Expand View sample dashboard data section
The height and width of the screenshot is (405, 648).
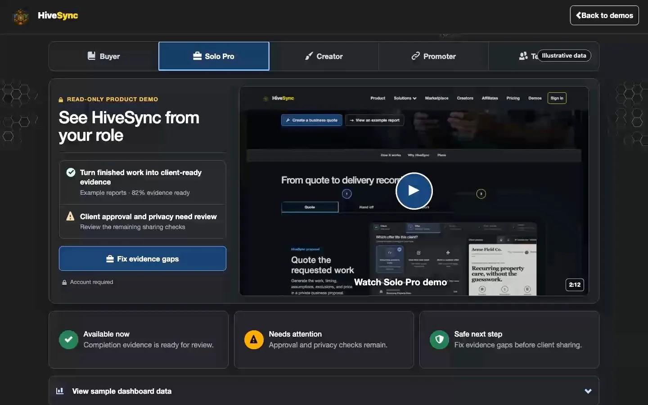click(x=324, y=391)
